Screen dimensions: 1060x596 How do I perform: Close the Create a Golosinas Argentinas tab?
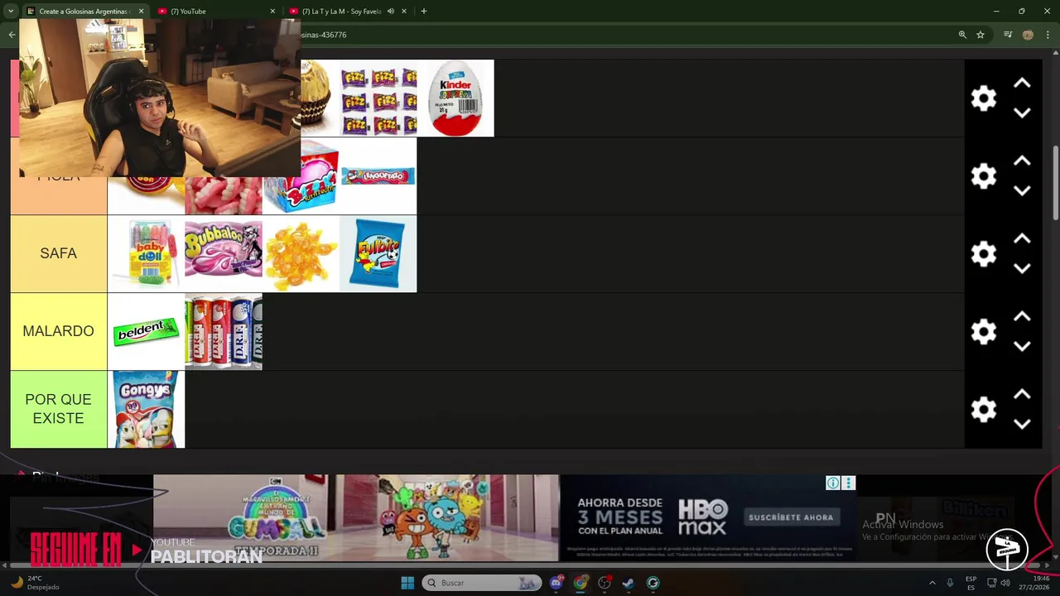141,12
